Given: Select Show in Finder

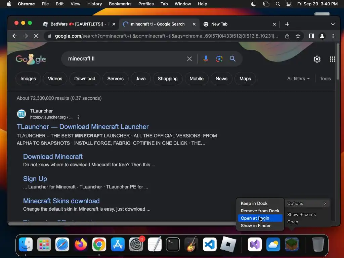Looking at the screenshot, I should (260, 225).
